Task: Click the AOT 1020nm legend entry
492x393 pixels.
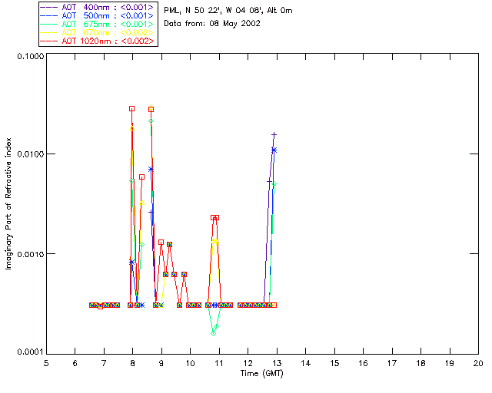Action: click(97, 41)
